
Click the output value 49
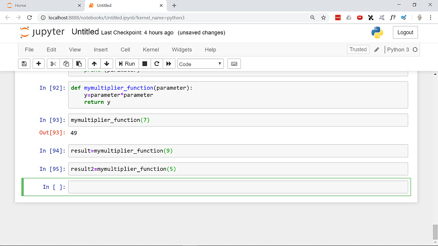tap(74, 133)
